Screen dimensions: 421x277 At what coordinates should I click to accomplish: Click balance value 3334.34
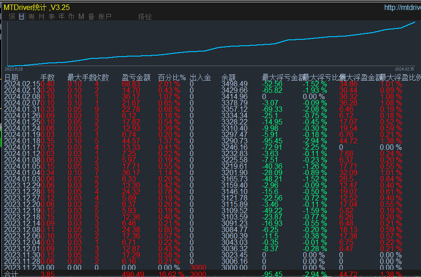(234, 116)
